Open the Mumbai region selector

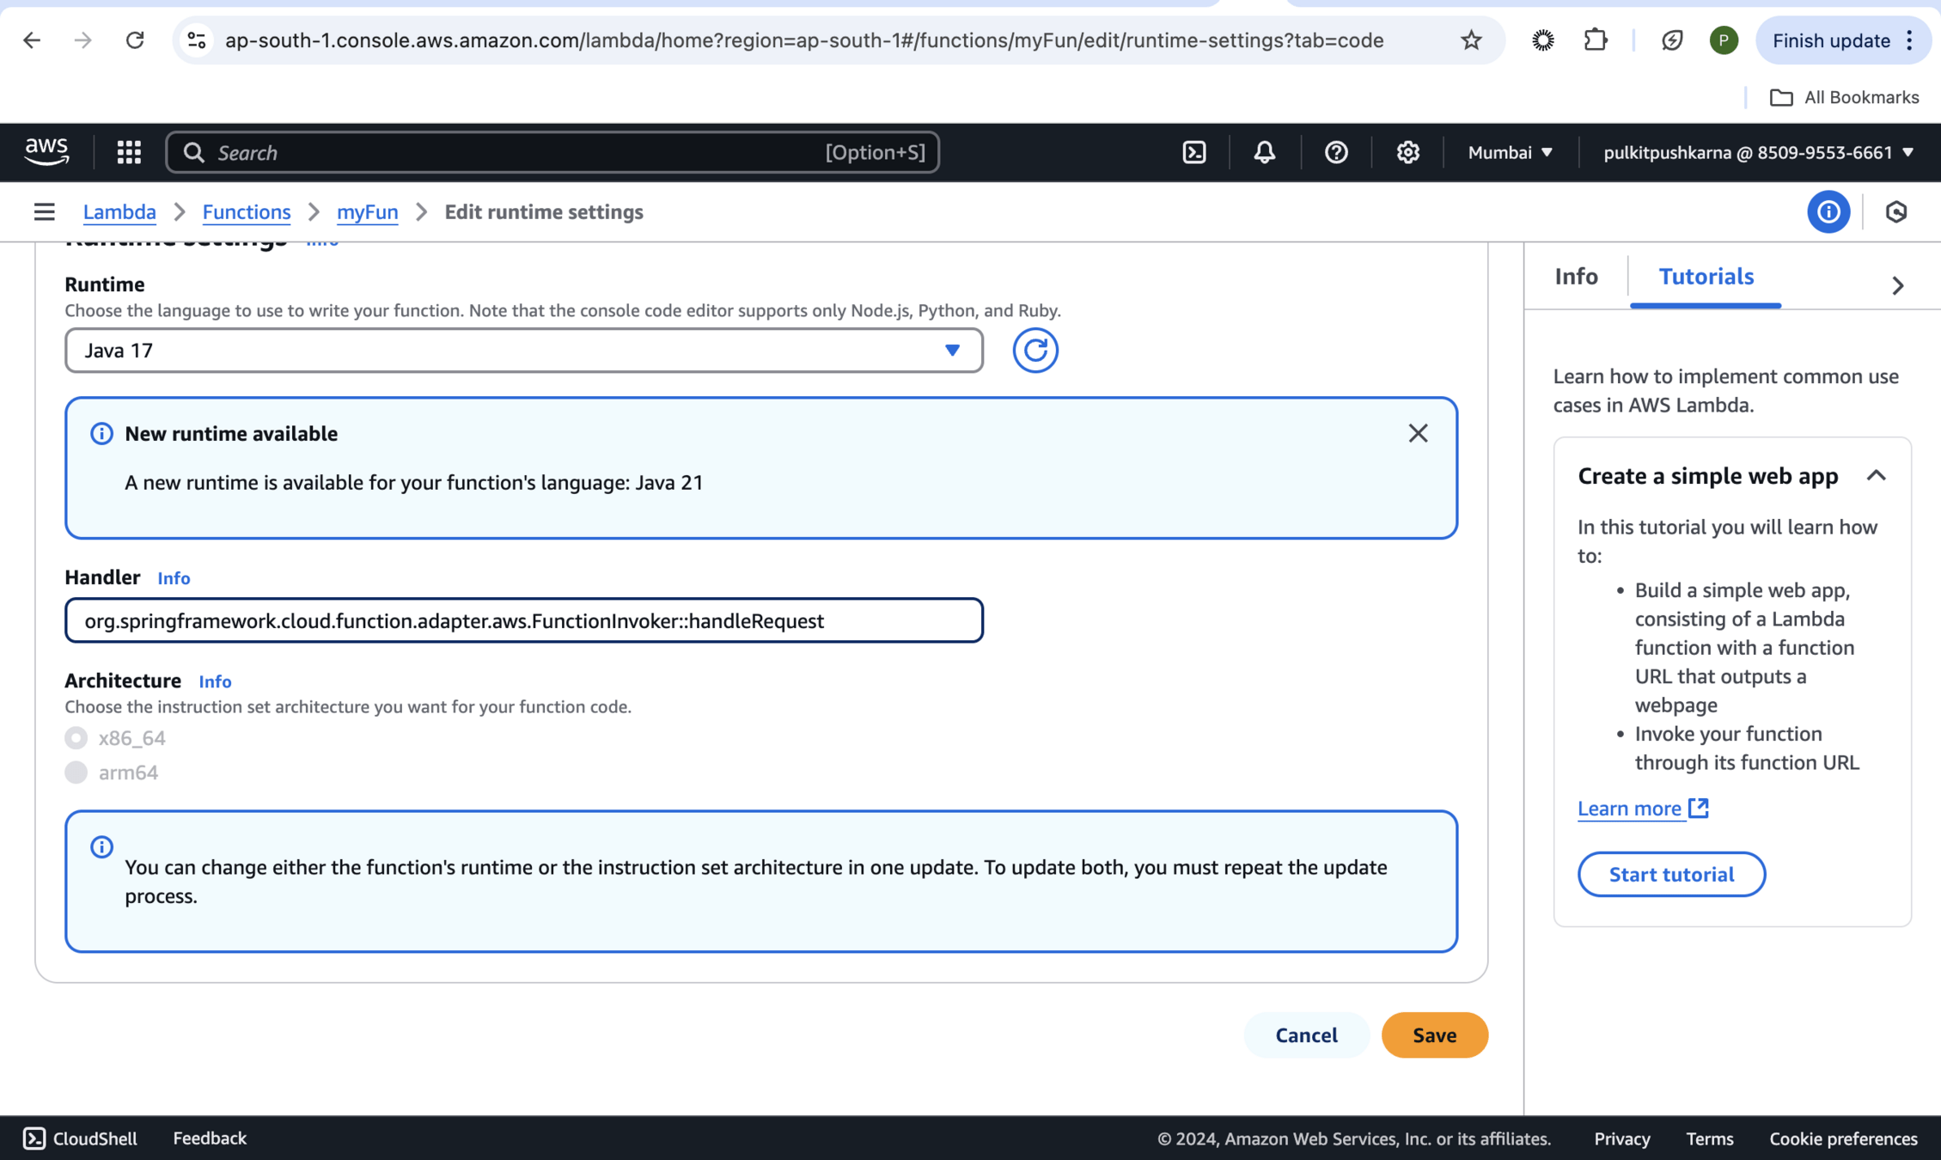[x=1510, y=152]
